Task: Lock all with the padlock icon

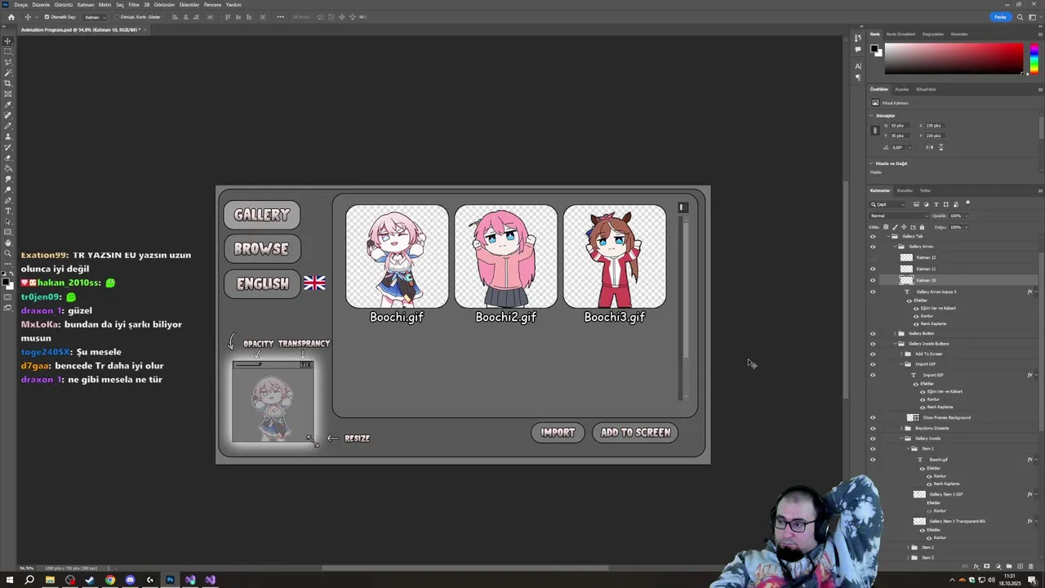Action: point(922,227)
